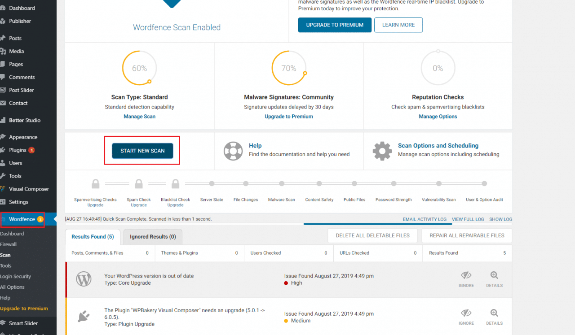The width and height of the screenshot is (575, 335).
Task: Click the Manage Scan link under Scan Type
Action: pyautogui.click(x=139, y=116)
